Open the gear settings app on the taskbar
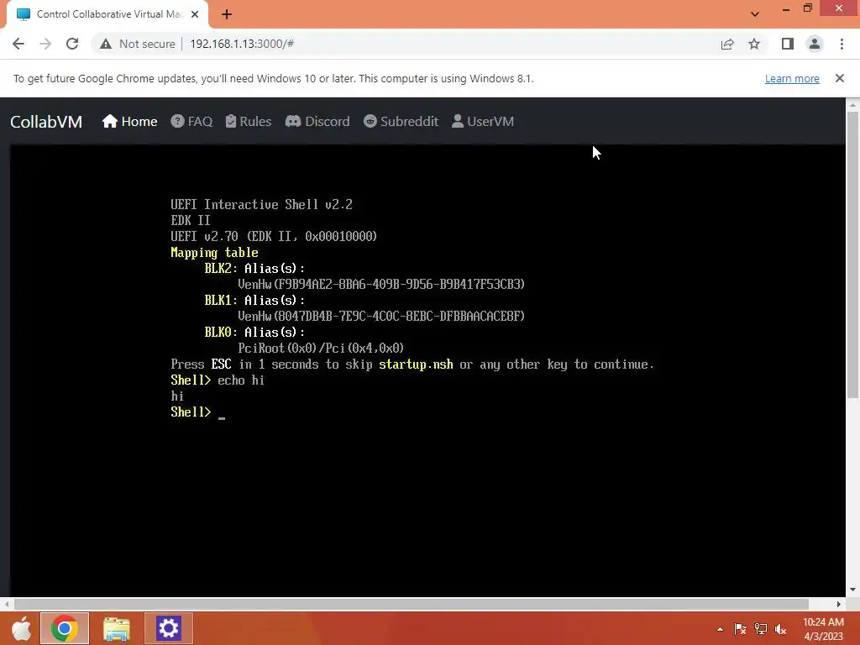This screenshot has width=860, height=645. (168, 628)
